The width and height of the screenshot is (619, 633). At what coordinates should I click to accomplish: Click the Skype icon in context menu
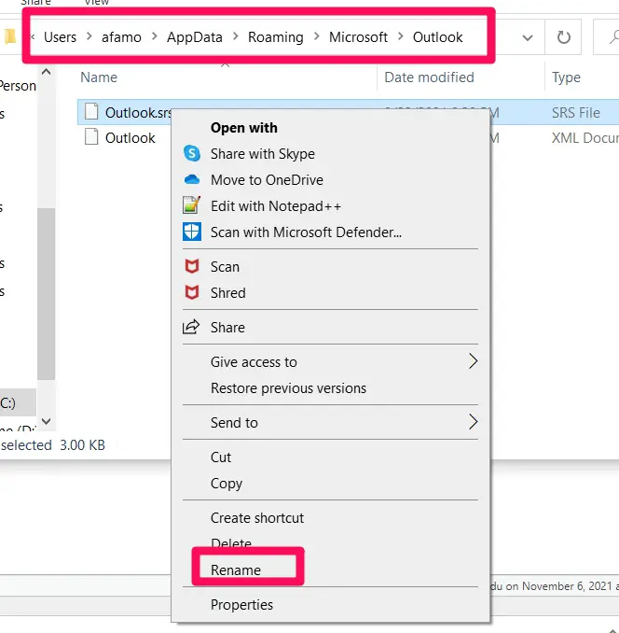(x=192, y=153)
